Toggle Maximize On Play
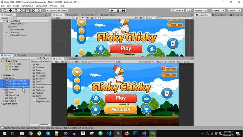Screen dimensions: 243x137 [x=147, y=62]
